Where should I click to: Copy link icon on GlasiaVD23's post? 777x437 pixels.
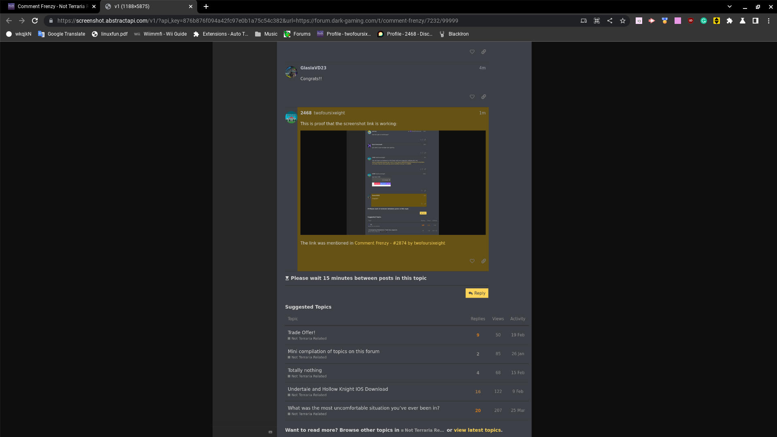click(x=483, y=97)
